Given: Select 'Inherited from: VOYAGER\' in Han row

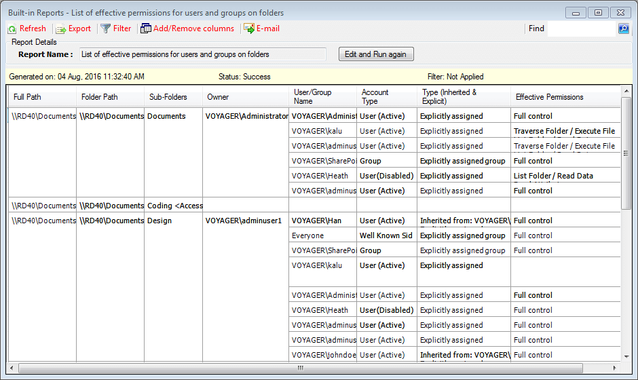Looking at the screenshot, I should click(465, 221).
